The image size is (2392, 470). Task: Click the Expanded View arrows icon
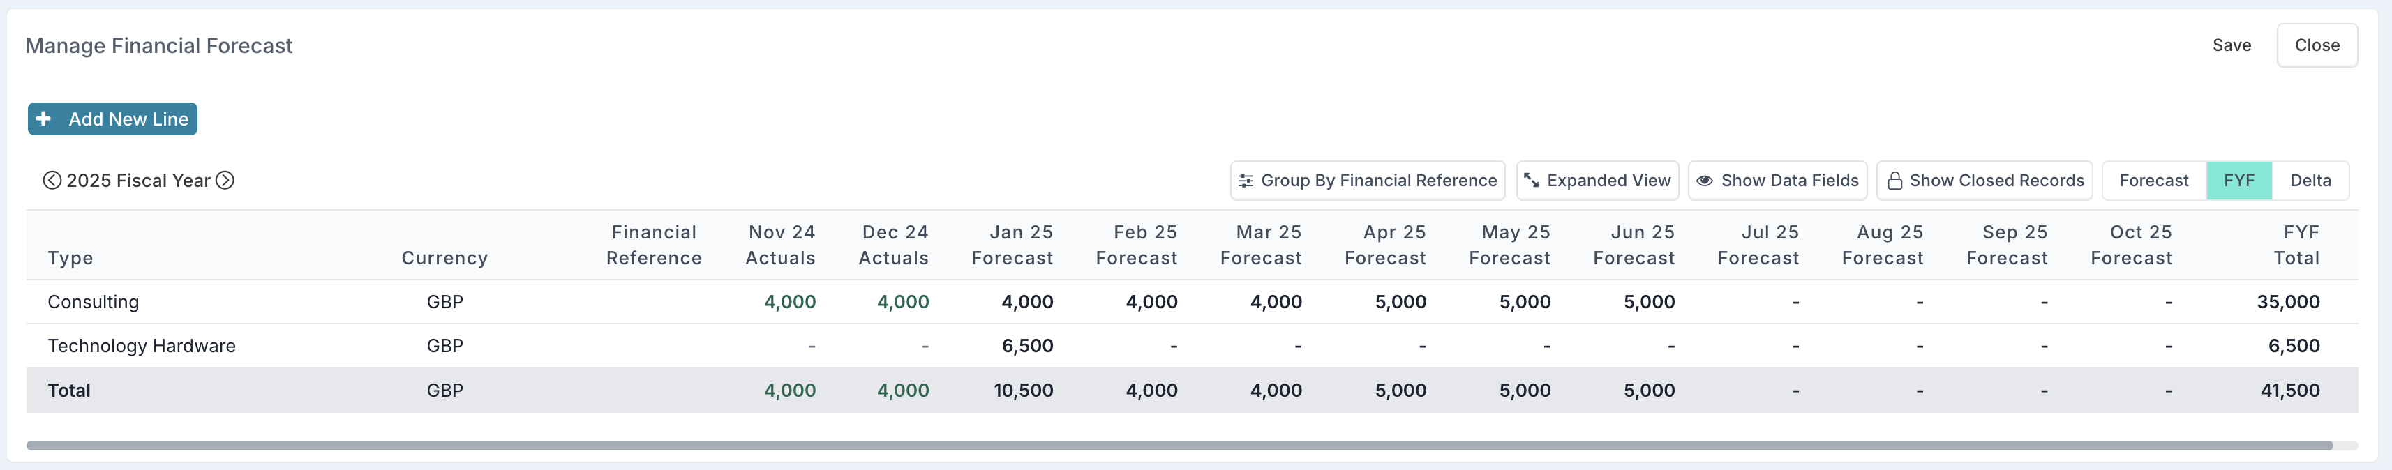(1531, 180)
